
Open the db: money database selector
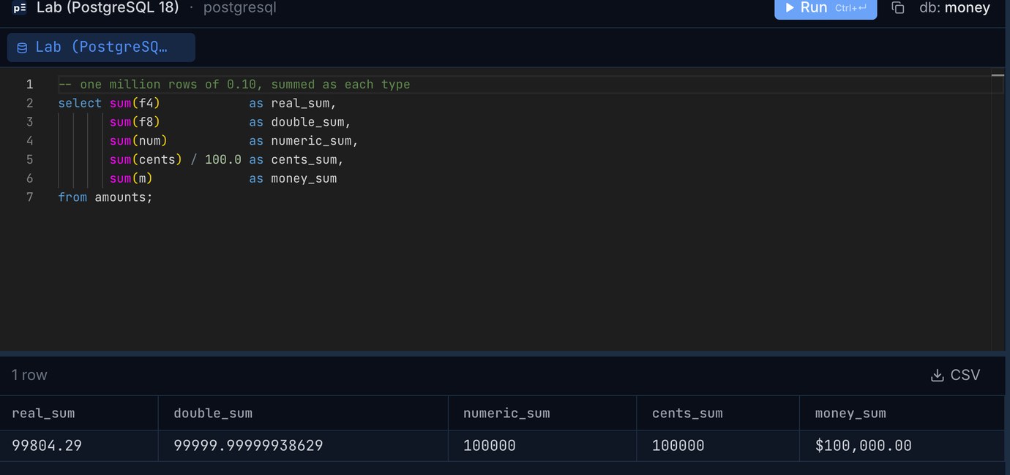(x=954, y=8)
